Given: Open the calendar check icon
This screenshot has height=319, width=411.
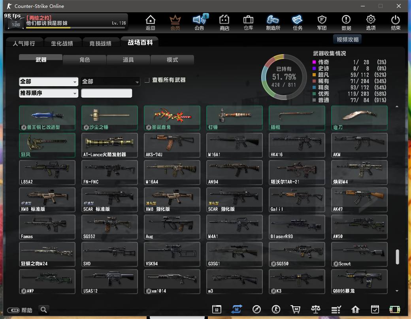Looking at the screenshot, I should pyautogui.click(x=375, y=310).
